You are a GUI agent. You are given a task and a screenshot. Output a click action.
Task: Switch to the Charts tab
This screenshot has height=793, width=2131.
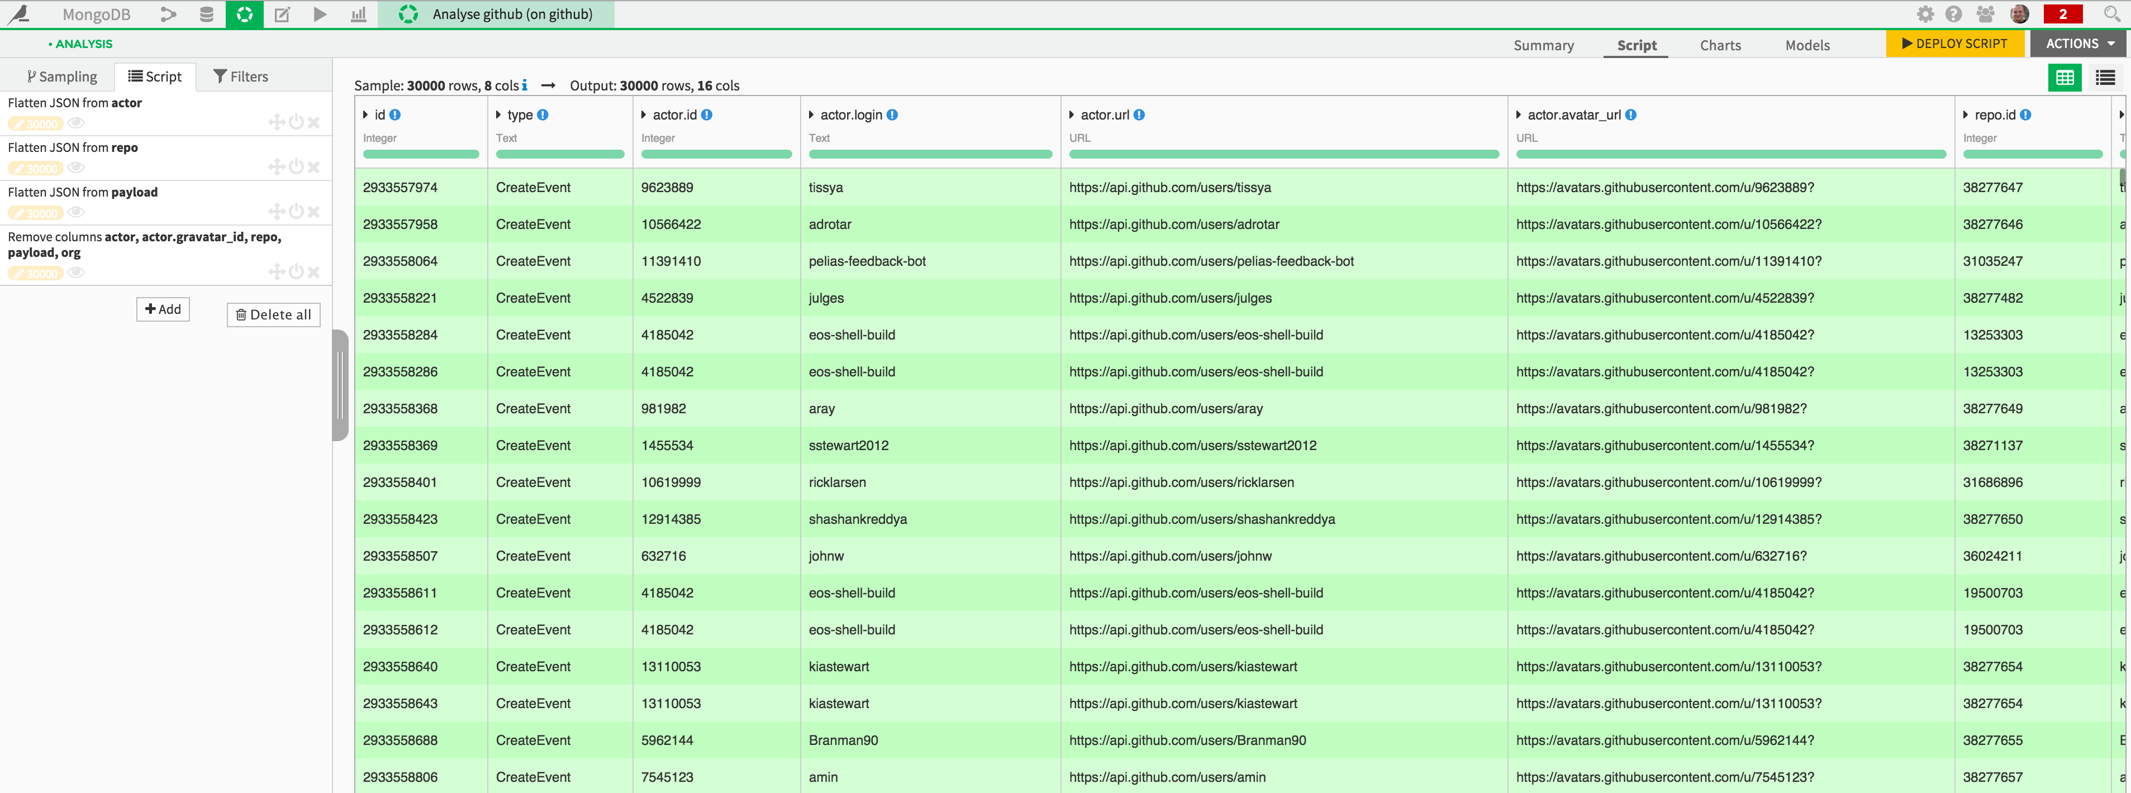tap(1720, 45)
